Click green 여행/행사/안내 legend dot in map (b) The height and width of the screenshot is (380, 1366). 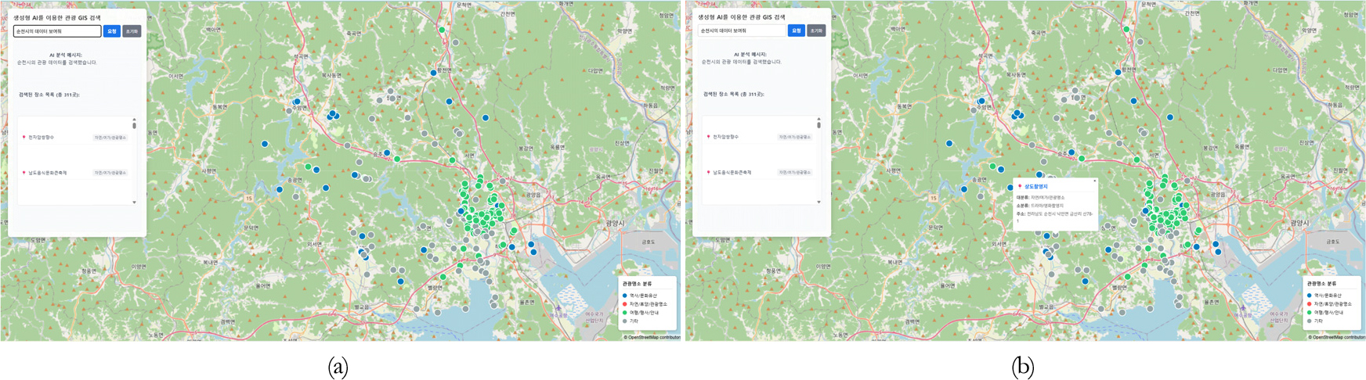click(1309, 313)
